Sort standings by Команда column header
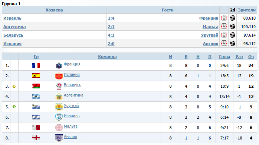The height and width of the screenshot is (145, 259). coord(107,57)
